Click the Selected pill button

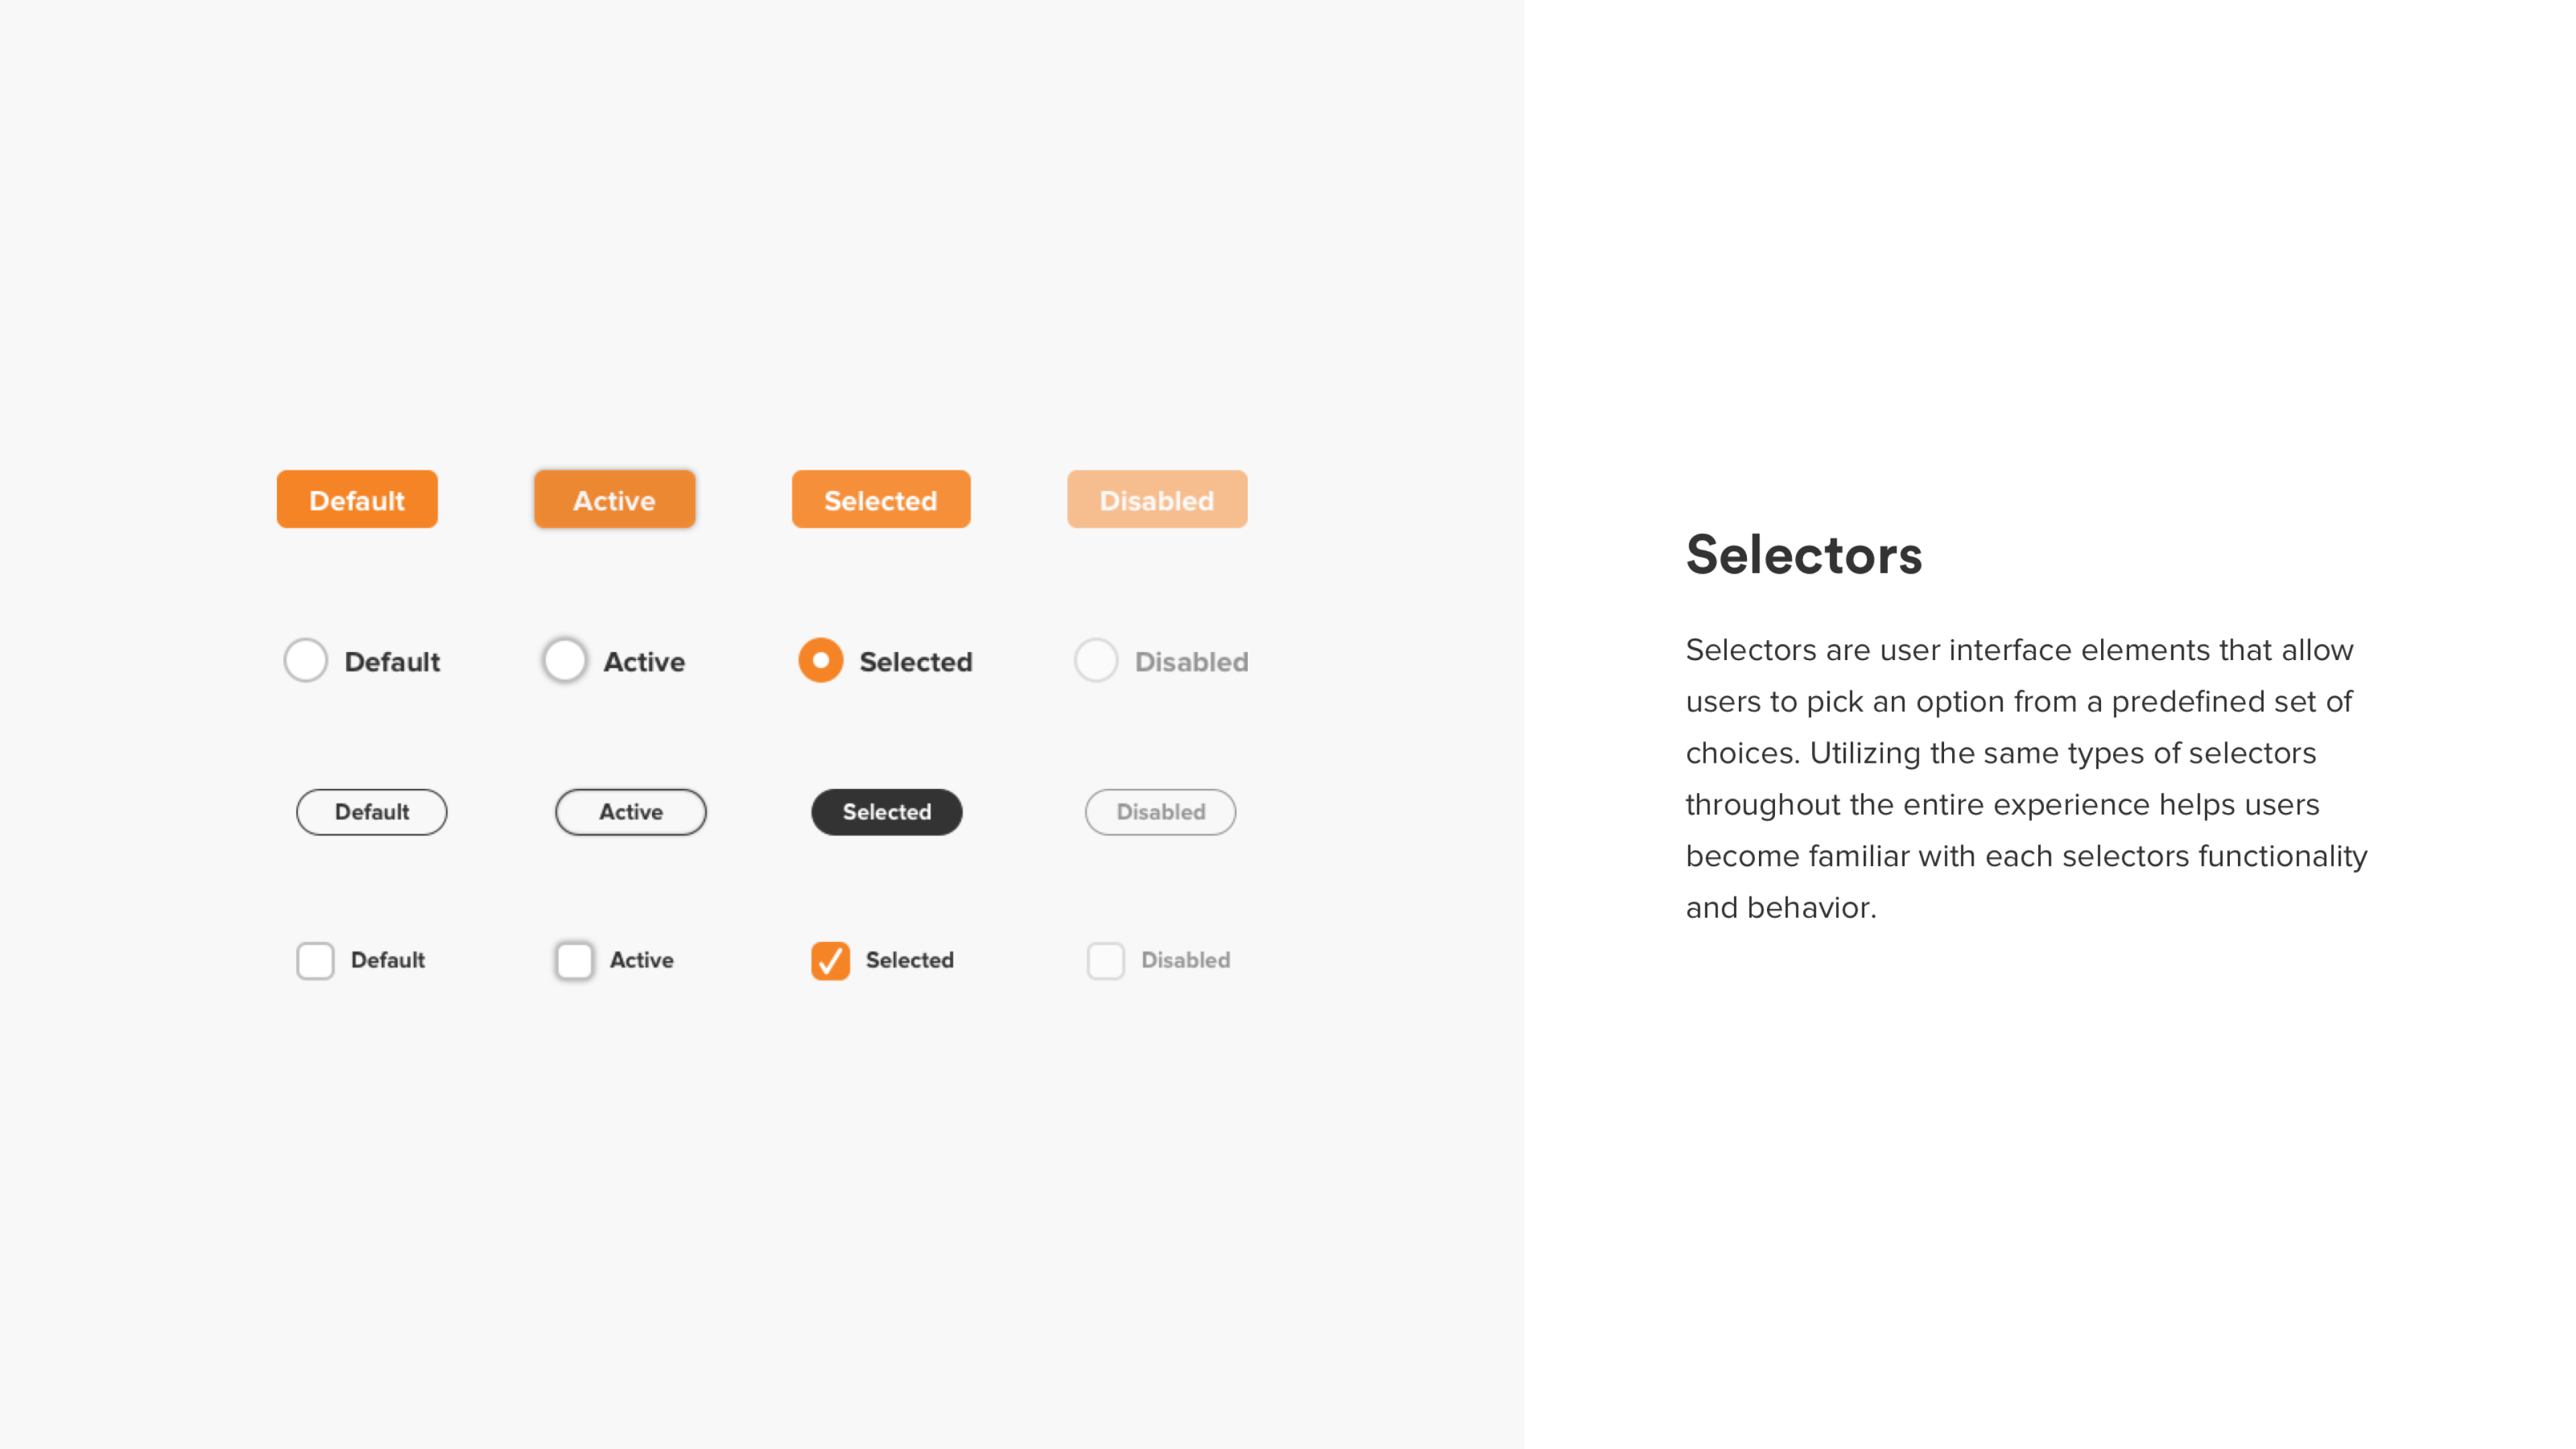(x=886, y=810)
